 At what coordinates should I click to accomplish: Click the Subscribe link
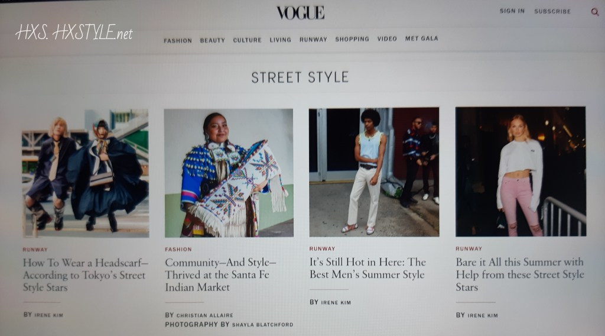pos(552,11)
